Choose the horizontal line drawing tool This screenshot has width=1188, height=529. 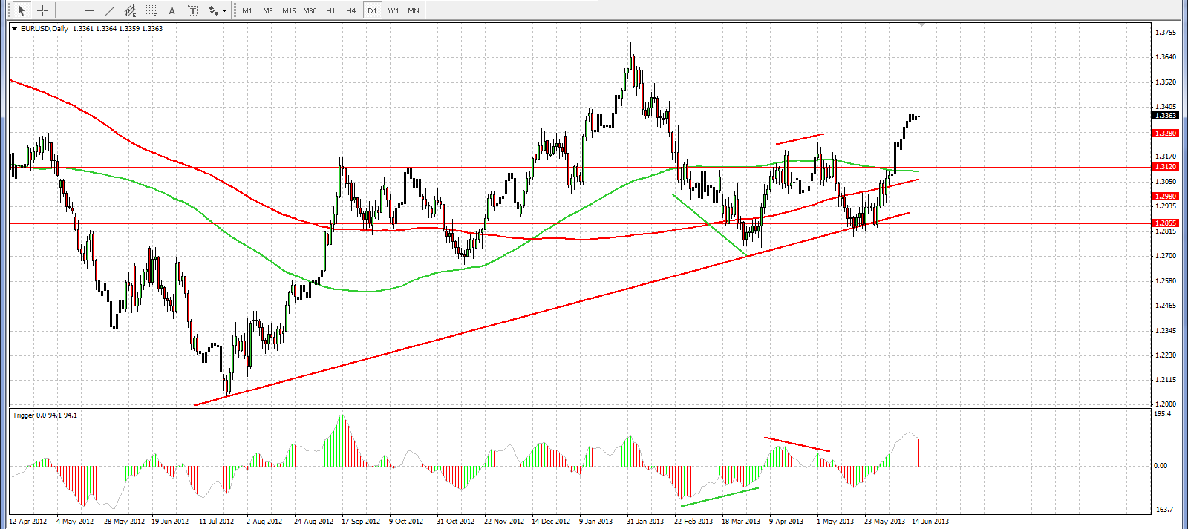click(x=88, y=10)
